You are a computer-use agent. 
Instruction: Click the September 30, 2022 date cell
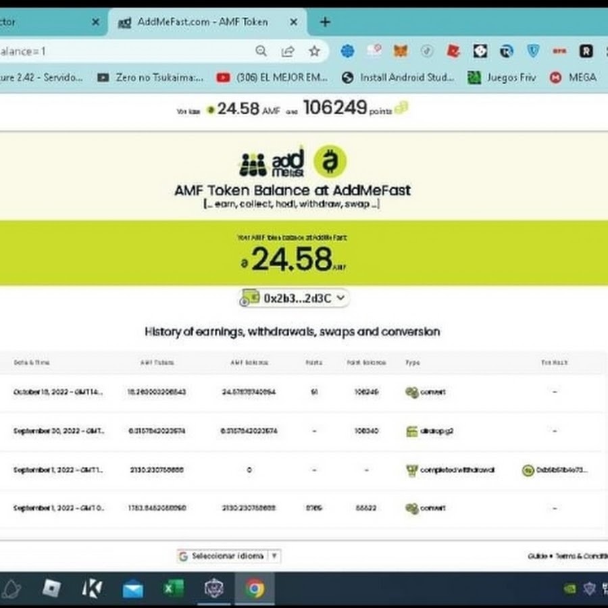point(59,431)
